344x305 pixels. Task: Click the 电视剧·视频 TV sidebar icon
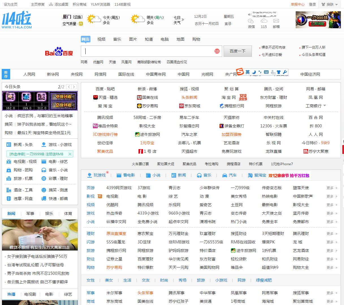9,162
